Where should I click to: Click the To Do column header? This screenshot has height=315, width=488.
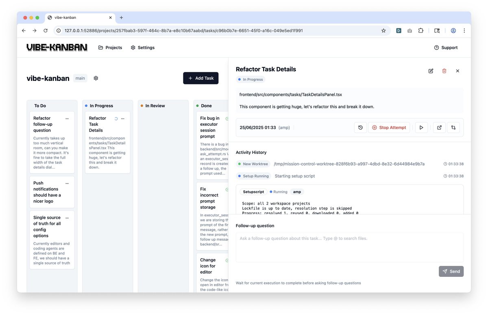click(x=40, y=106)
